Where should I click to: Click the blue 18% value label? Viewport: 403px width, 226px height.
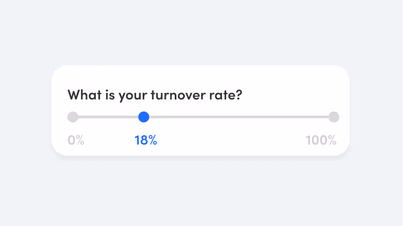[x=146, y=140]
